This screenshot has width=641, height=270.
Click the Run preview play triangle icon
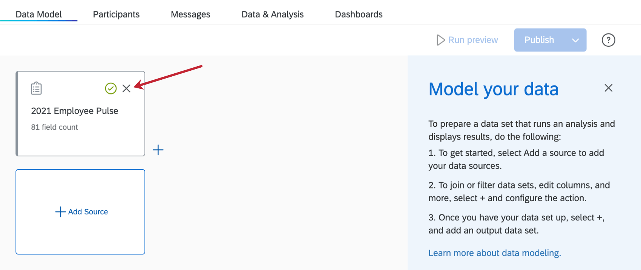(440, 40)
